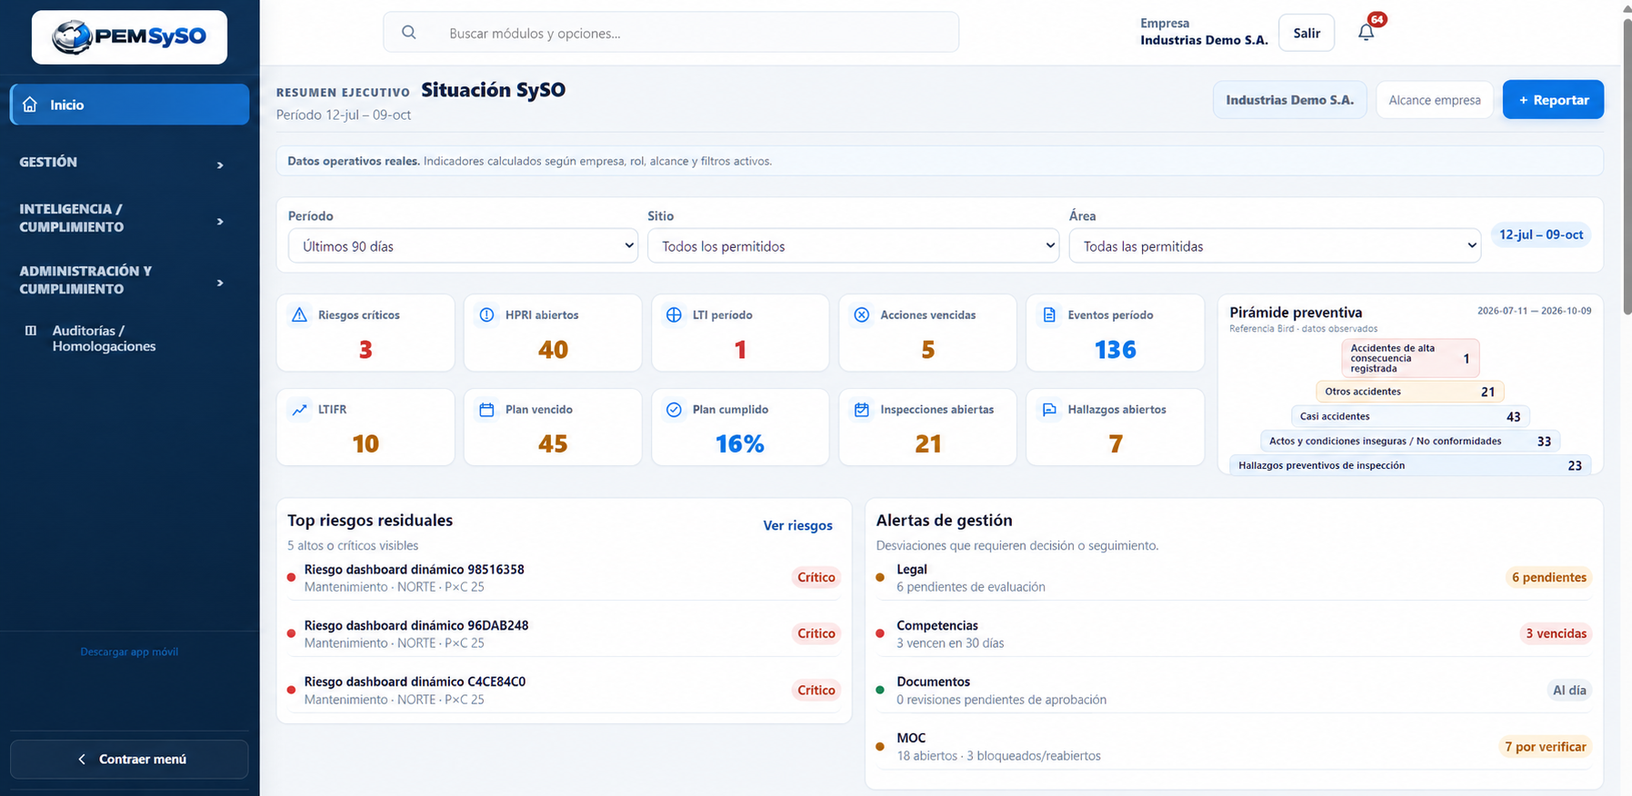
Task: Click the LTIFR trend chart icon
Action: (299, 409)
